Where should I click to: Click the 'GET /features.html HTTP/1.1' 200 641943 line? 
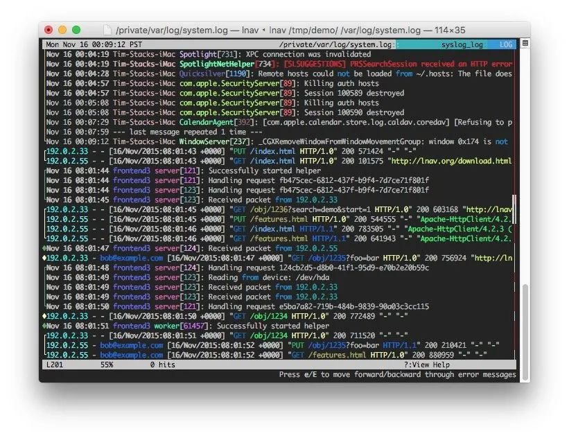pos(279,239)
